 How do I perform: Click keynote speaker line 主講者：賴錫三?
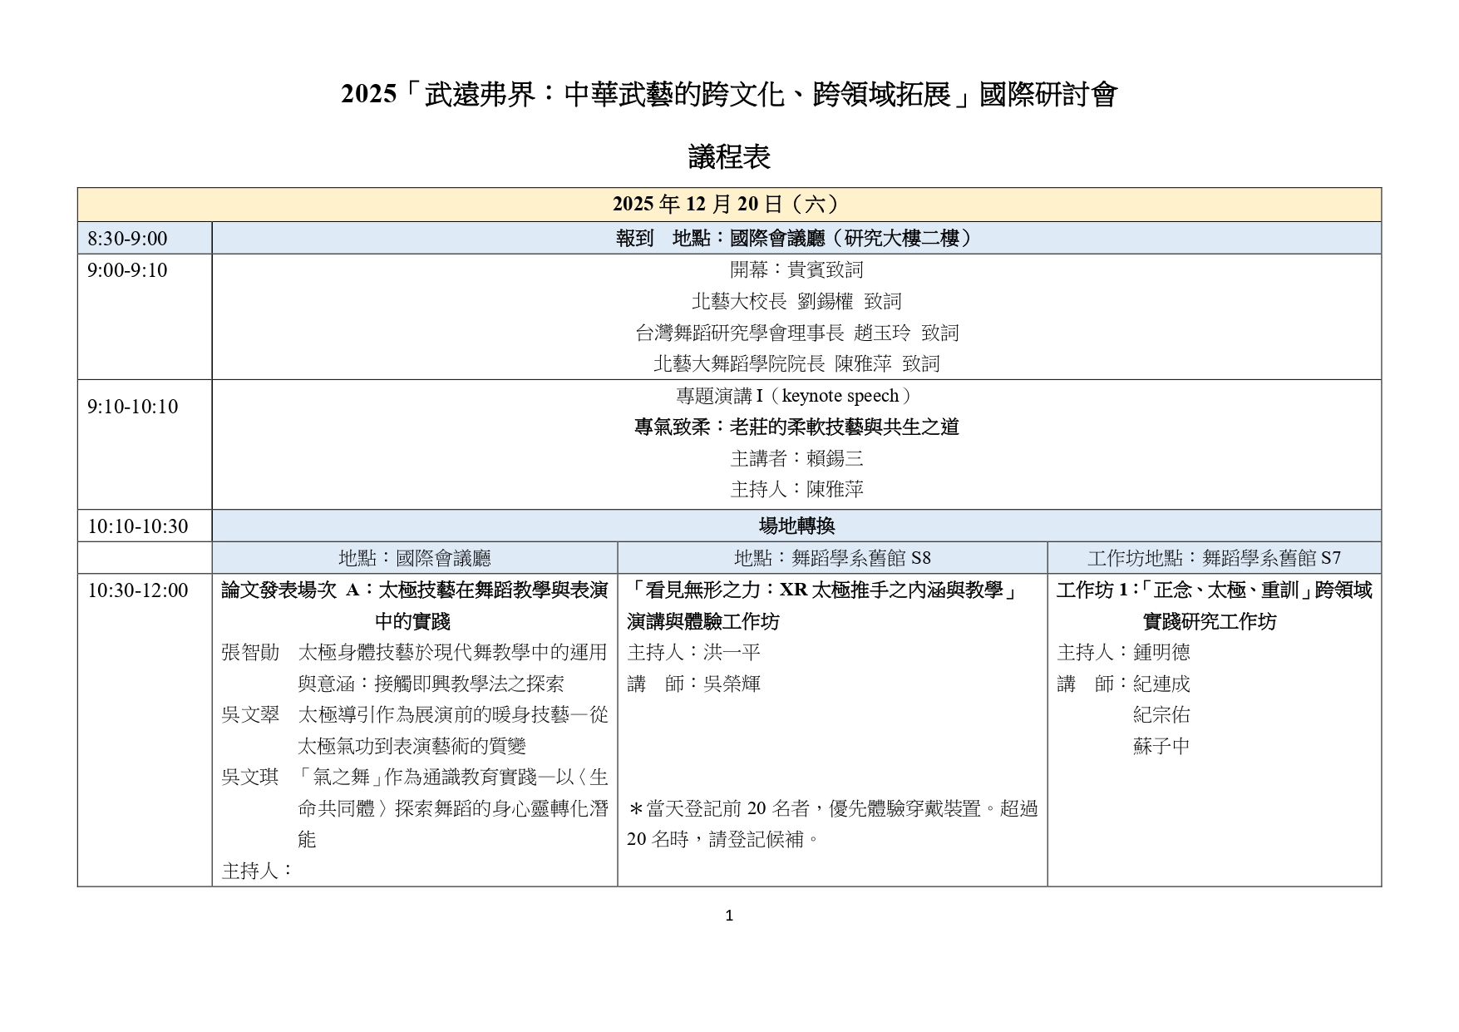796,458
